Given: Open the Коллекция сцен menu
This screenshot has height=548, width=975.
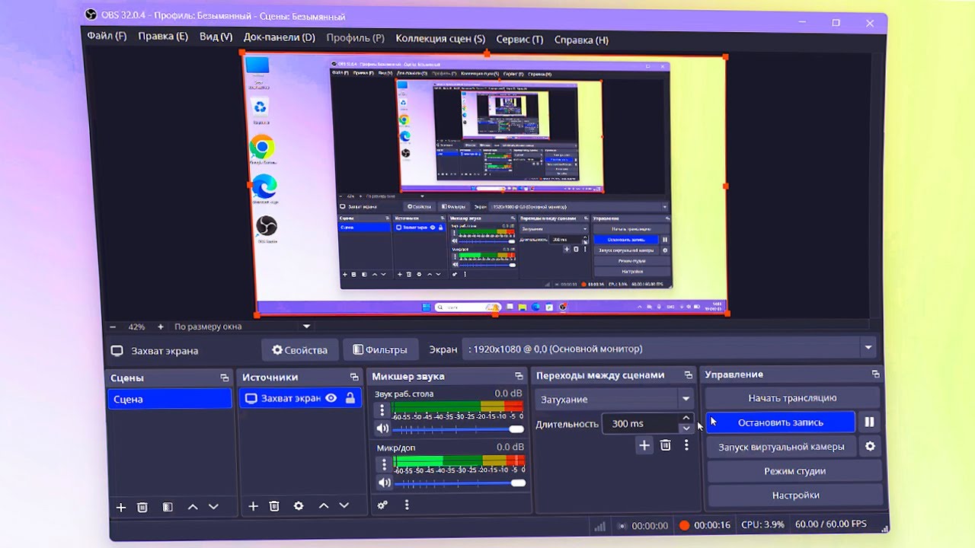Looking at the screenshot, I should pyautogui.click(x=440, y=39).
